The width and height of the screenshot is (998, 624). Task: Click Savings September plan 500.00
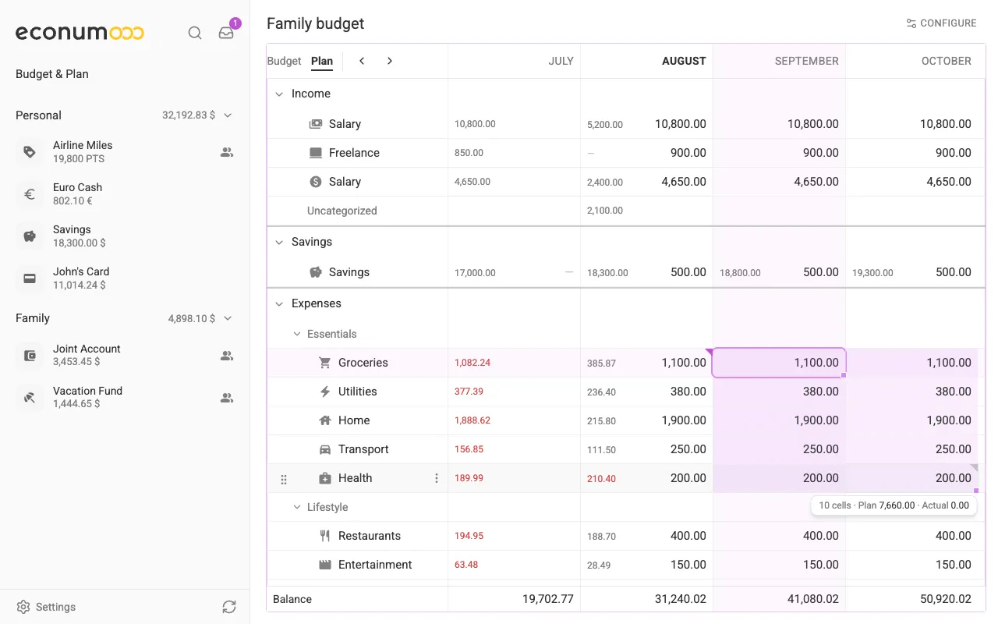pyautogui.click(x=821, y=272)
